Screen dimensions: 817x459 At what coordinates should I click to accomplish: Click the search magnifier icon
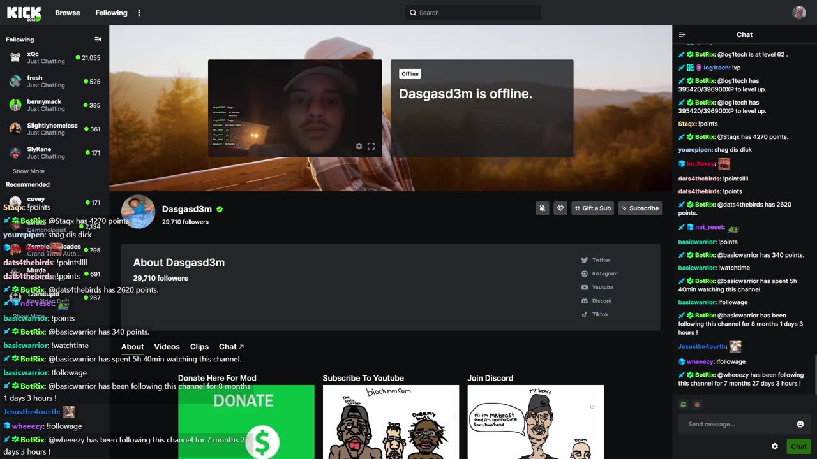pyautogui.click(x=413, y=13)
